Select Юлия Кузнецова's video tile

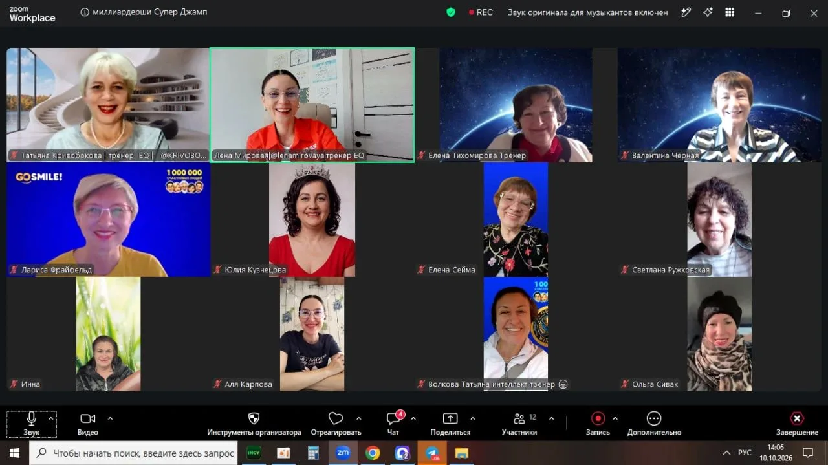pyautogui.click(x=312, y=219)
